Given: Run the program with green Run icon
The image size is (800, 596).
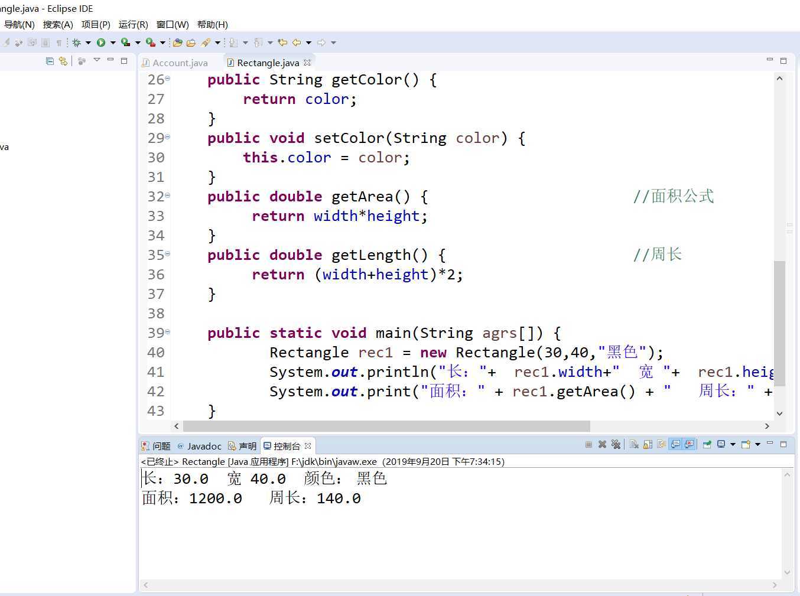Looking at the screenshot, I should [x=100, y=43].
